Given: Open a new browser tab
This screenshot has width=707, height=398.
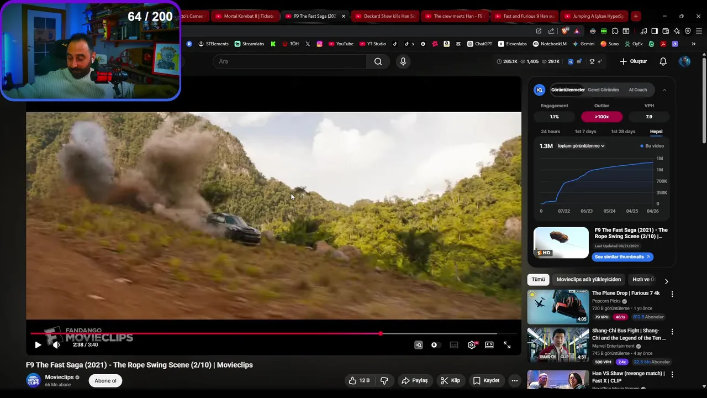Looking at the screenshot, I should 636,16.
